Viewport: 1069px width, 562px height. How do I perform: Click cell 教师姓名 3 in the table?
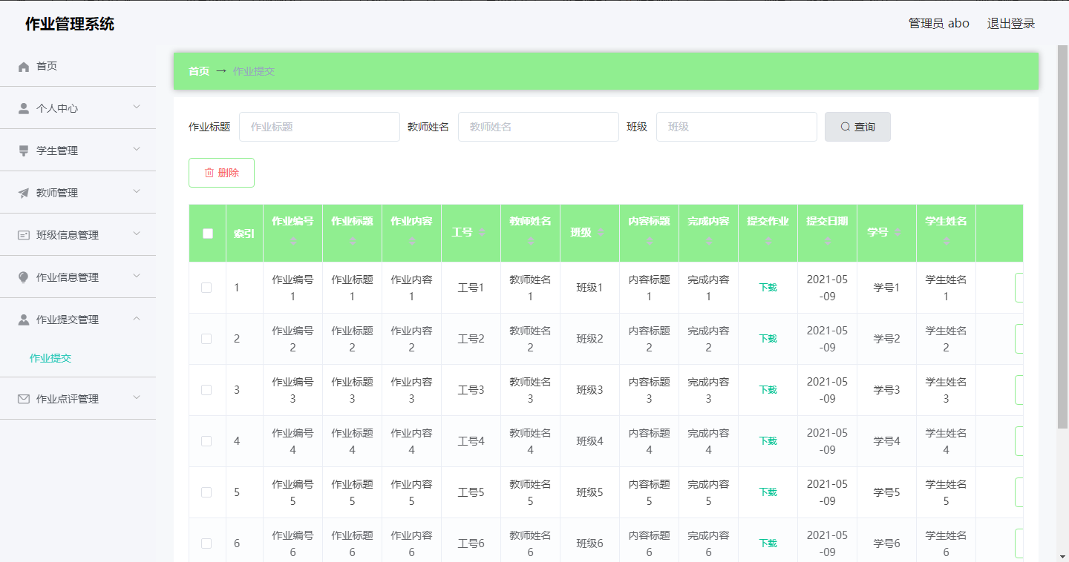tap(530, 390)
